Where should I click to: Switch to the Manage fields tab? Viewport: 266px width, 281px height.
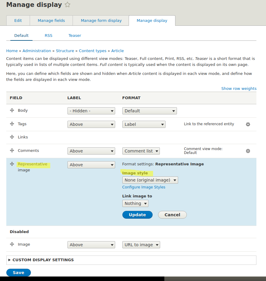(51, 21)
